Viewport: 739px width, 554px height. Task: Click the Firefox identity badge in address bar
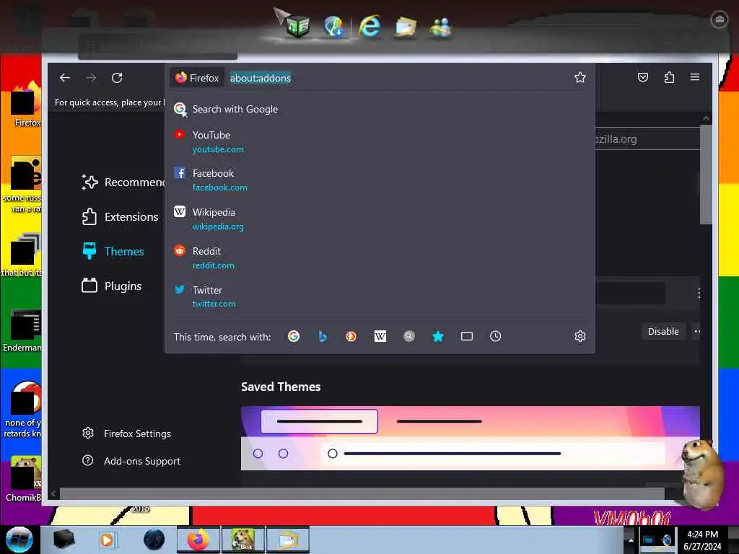point(197,78)
